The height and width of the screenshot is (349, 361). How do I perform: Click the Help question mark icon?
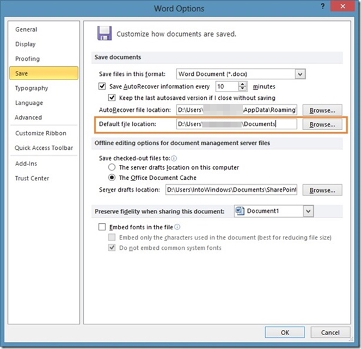point(322,6)
